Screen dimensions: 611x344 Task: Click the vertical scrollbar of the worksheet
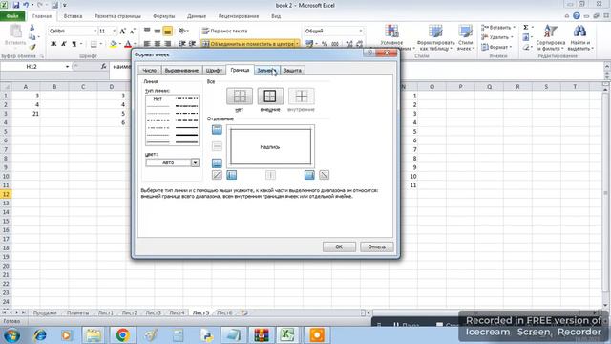605,193
